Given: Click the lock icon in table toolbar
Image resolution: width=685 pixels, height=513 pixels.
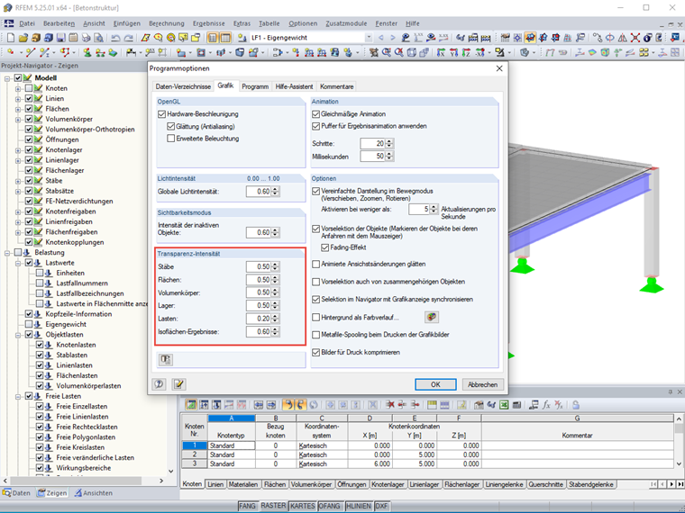Looking at the screenshot, I should pos(576,405).
